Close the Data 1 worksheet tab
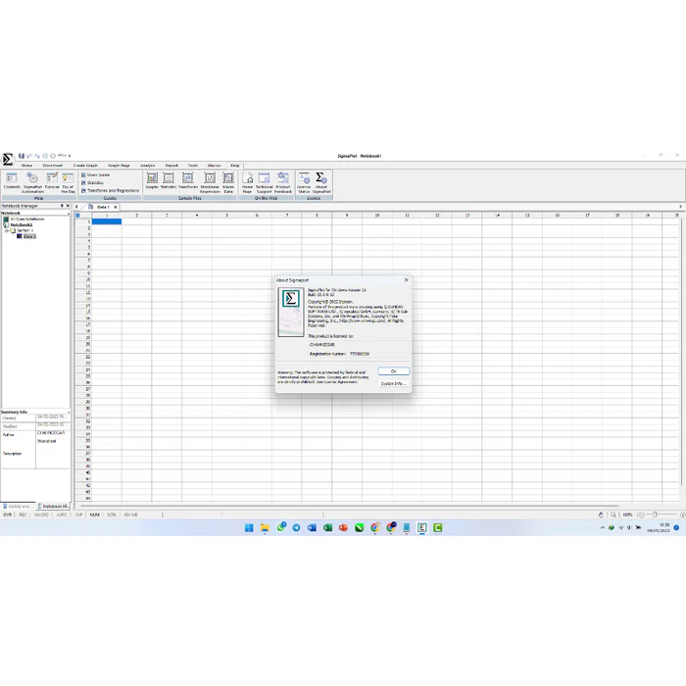 [x=116, y=207]
